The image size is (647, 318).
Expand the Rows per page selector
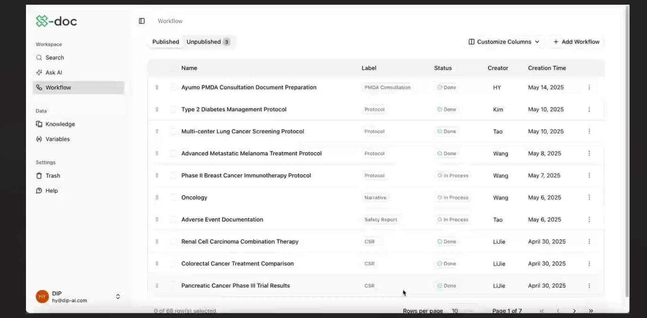coord(463,311)
